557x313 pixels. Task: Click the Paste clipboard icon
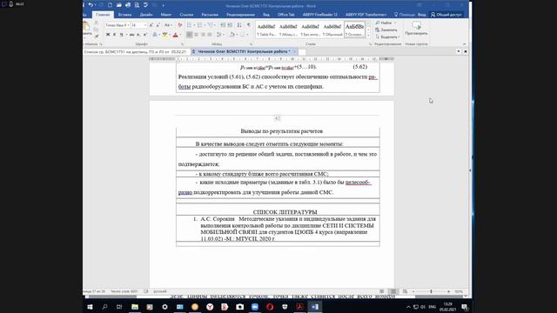[87, 26]
